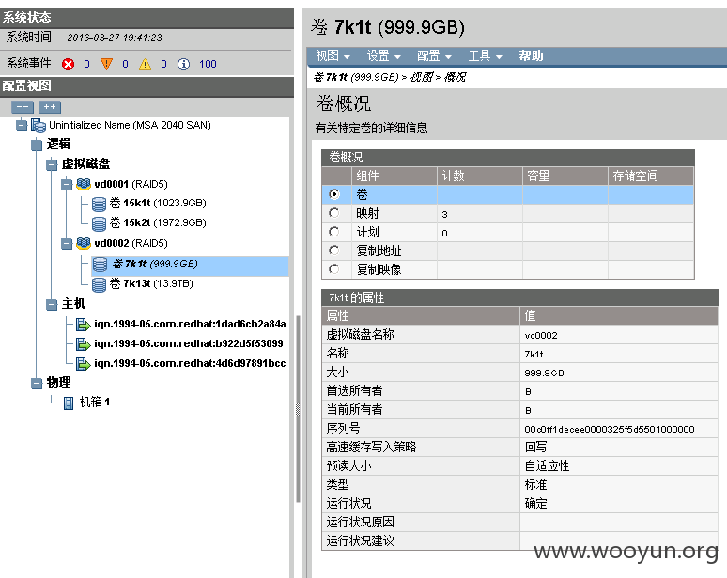Select host iqn.1994-05.com.redhat:1dad6cb2a84a
Screen dimensions: 727x578
pyautogui.click(x=190, y=325)
